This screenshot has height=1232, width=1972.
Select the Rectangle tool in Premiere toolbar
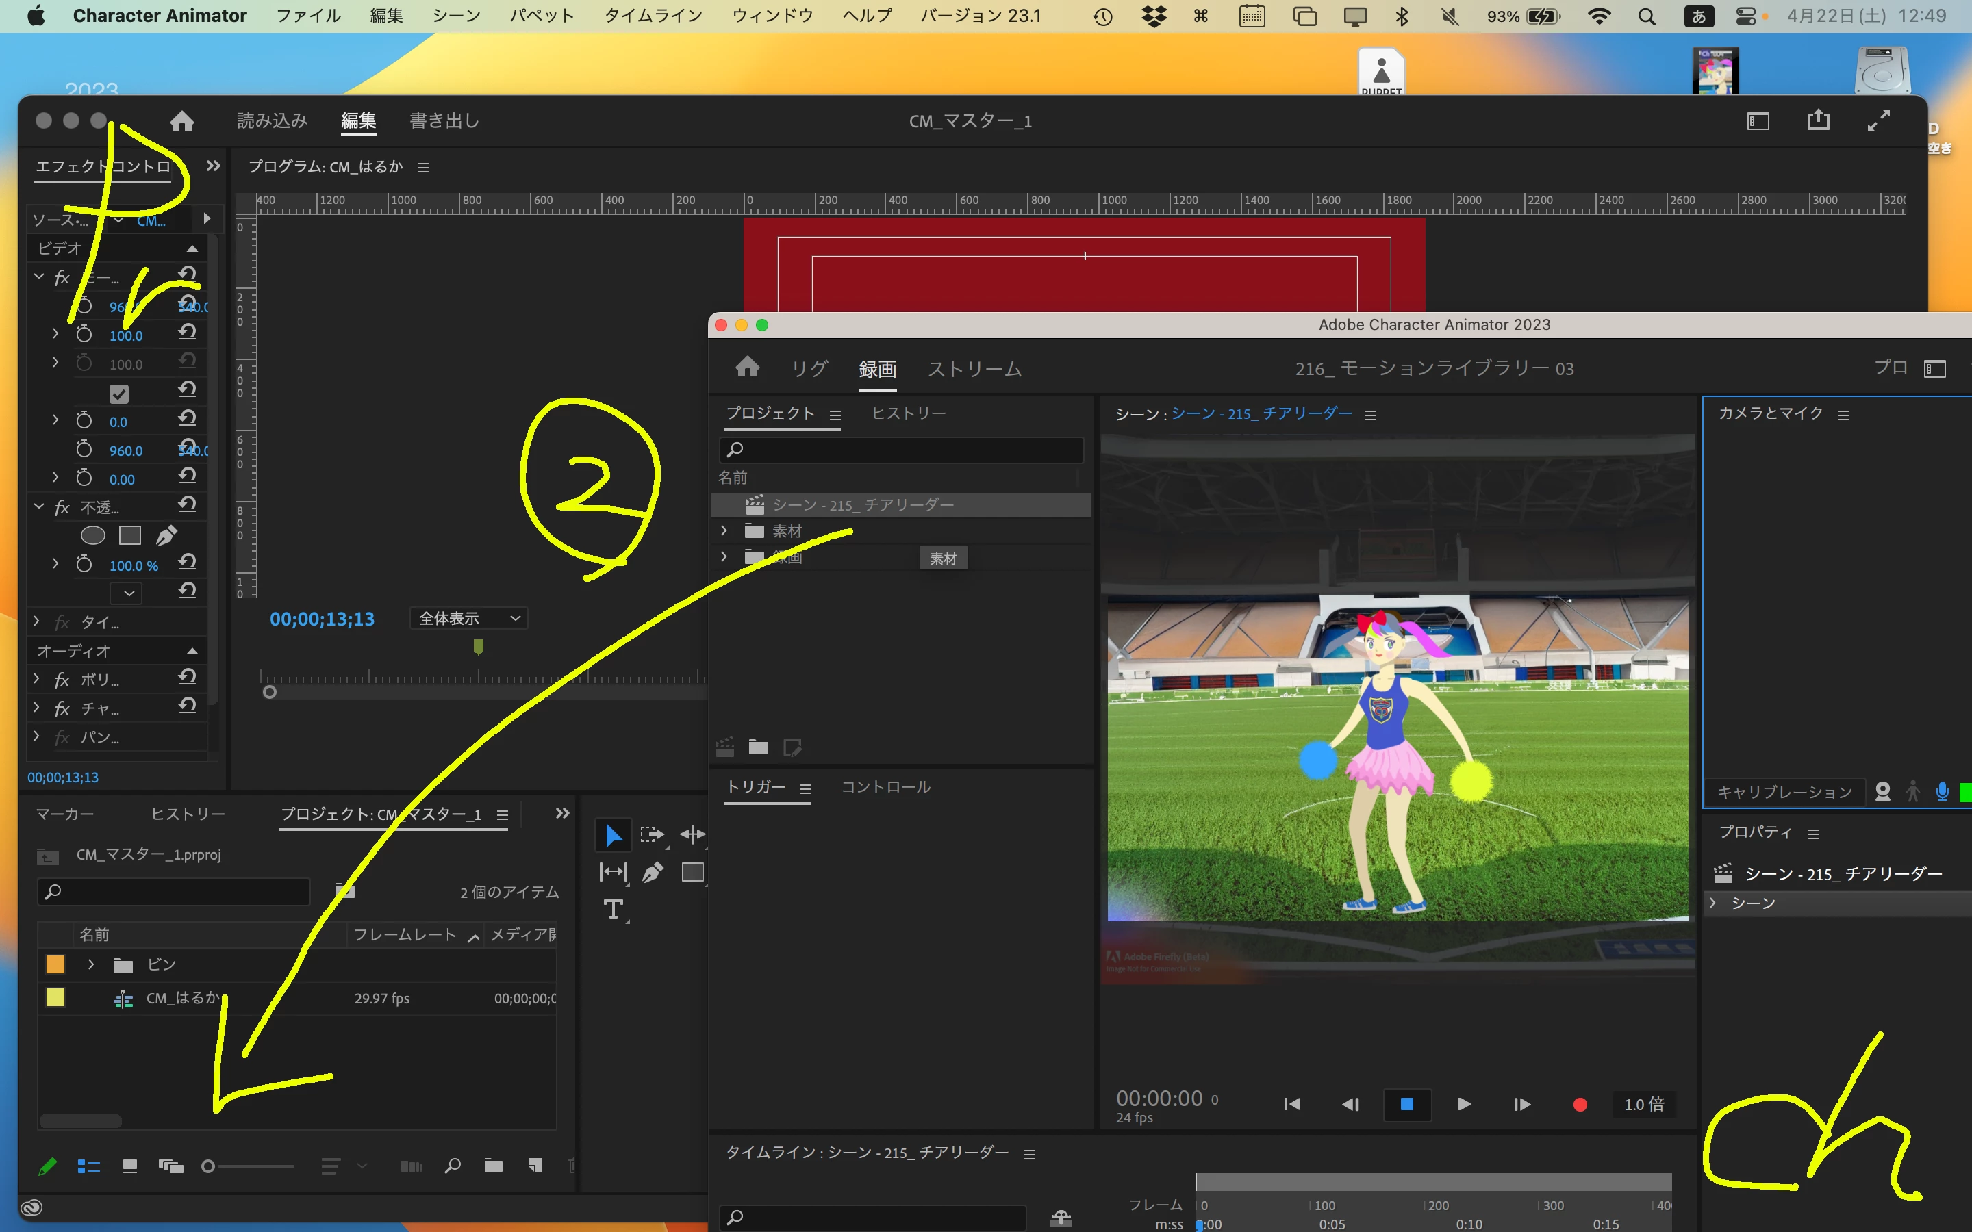click(x=693, y=873)
